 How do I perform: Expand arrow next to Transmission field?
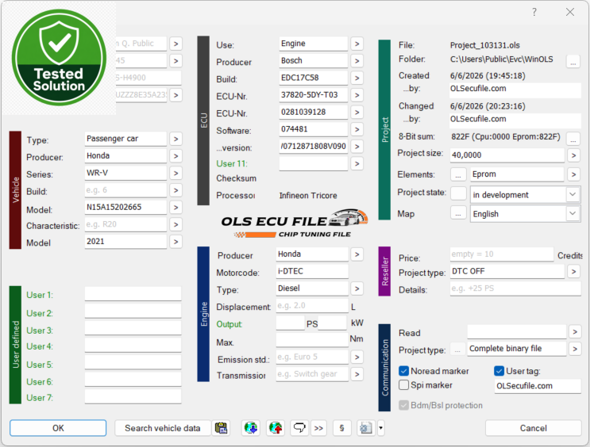point(357,375)
